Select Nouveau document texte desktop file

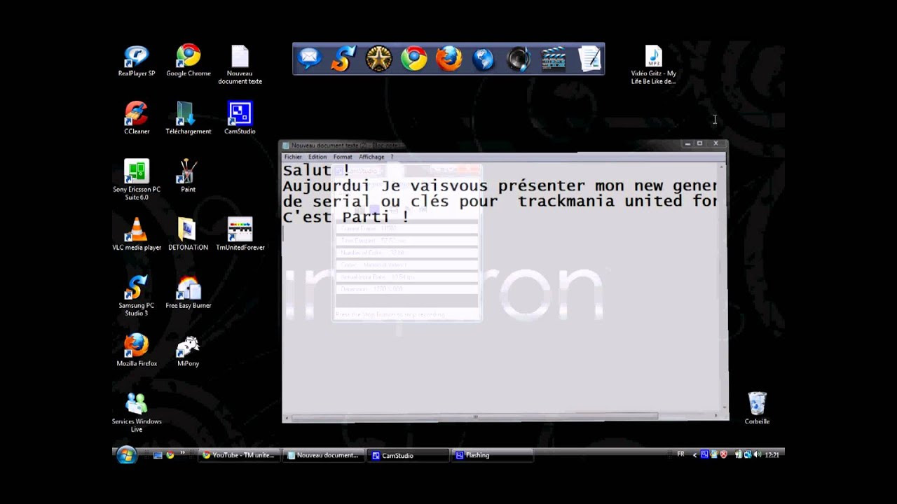coord(240,65)
